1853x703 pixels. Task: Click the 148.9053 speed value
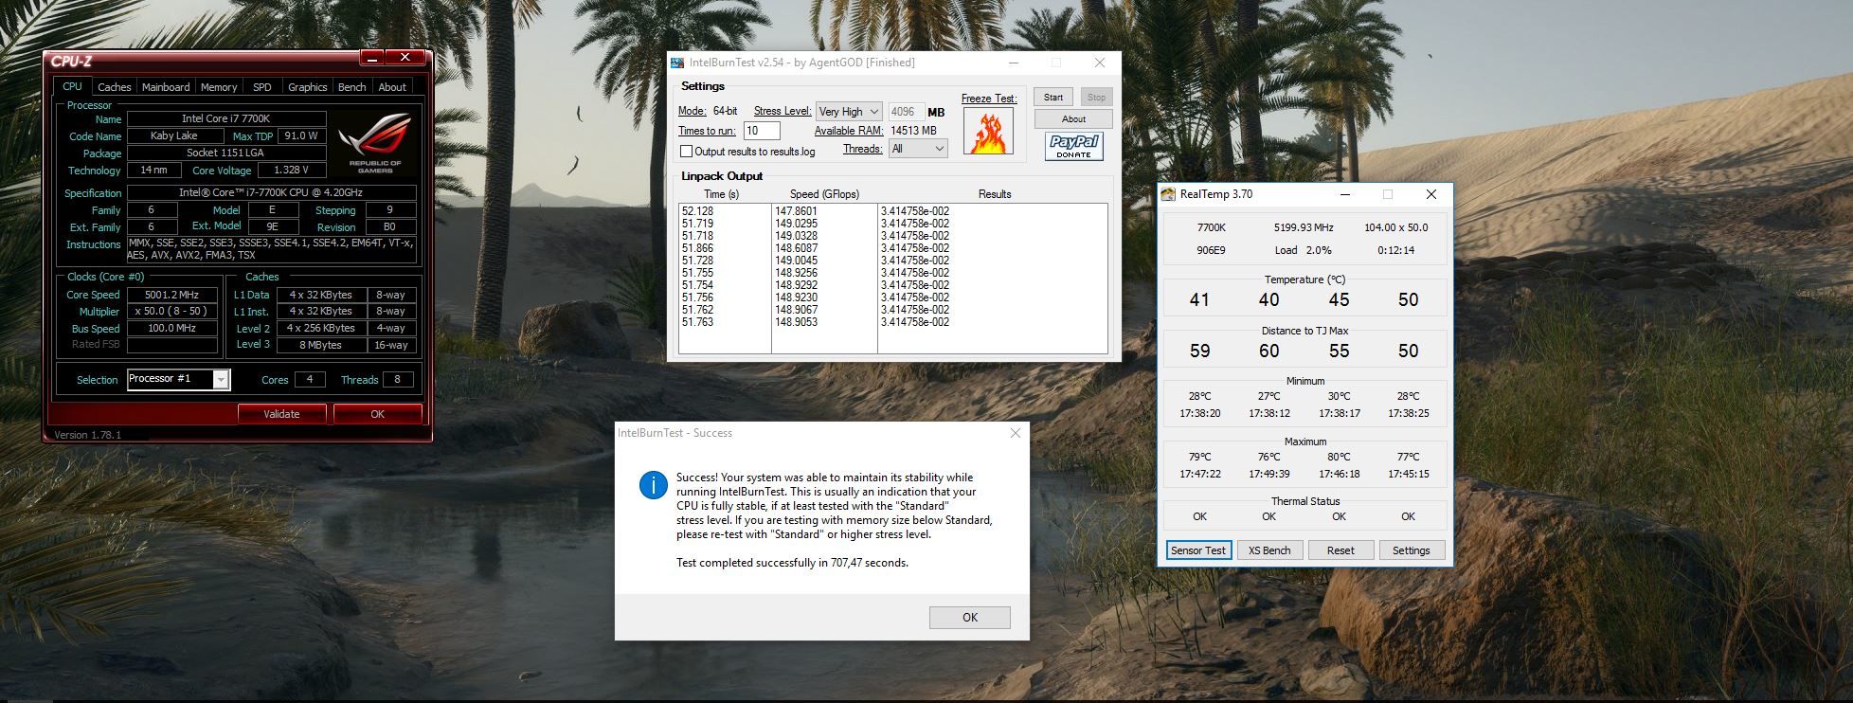click(796, 322)
